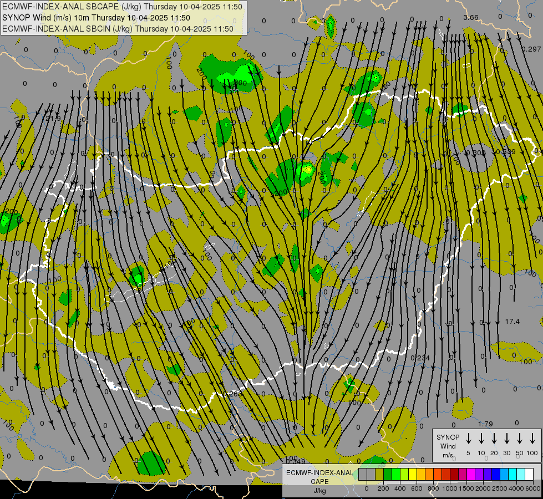Click the 1500 tick label on CAPE scale
The height and width of the screenshot is (499, 543).
[x=466, y=488]
